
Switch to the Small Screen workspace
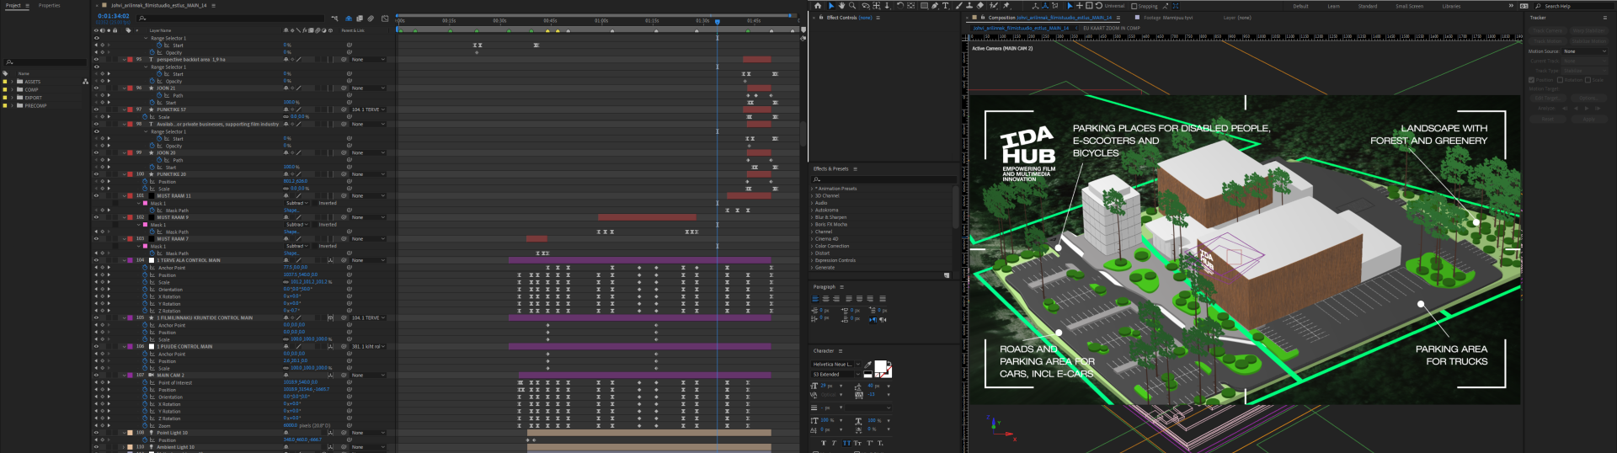(1409, 6)
